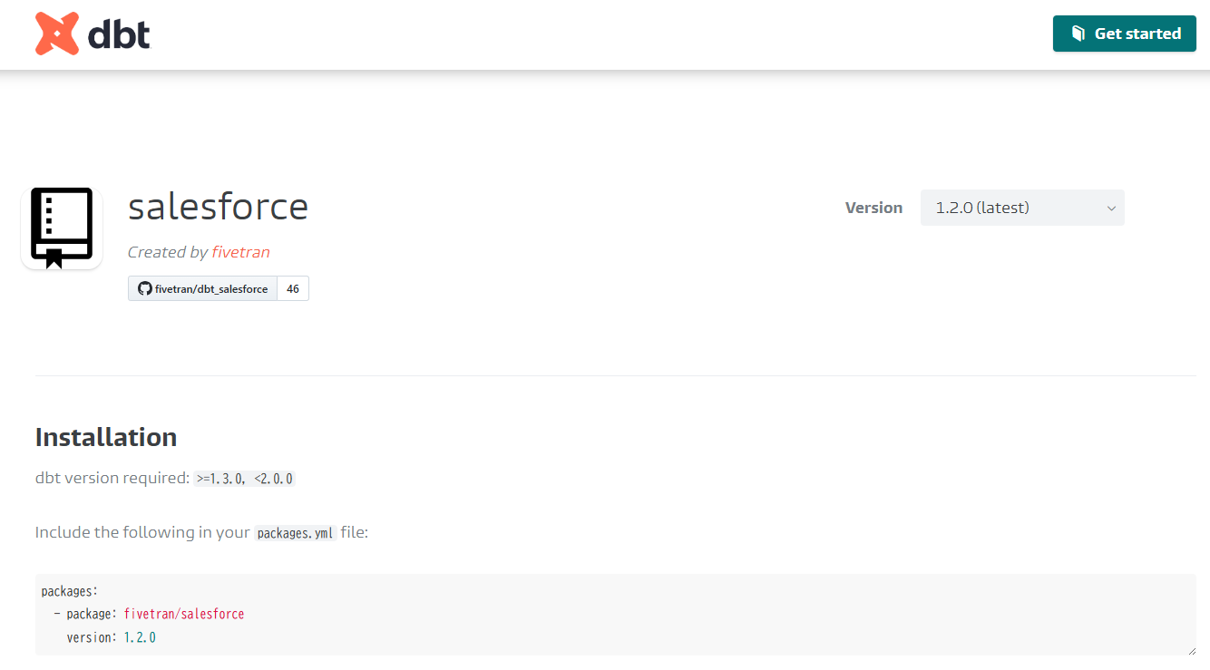This screenshot has height=670, width=1210.
Task: Click the 46 stars count badge
Action: pyautogui.click(x=293, y=288)
